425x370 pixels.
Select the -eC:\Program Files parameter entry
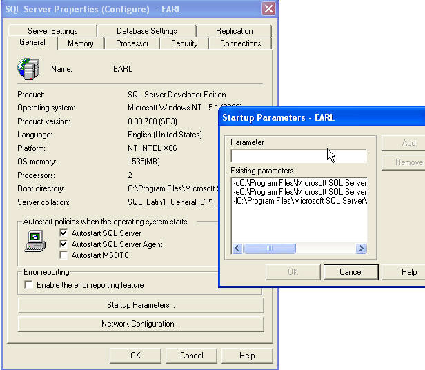[299, 192]
